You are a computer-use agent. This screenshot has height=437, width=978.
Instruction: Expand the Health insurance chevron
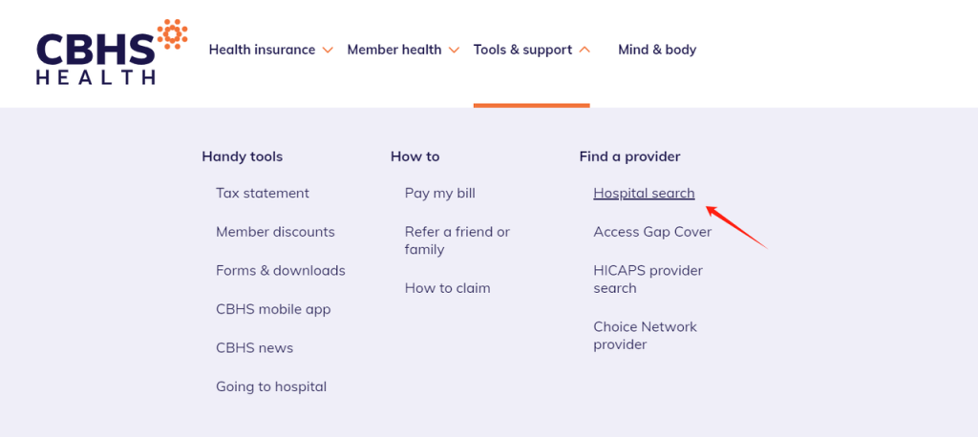[329, 50]
